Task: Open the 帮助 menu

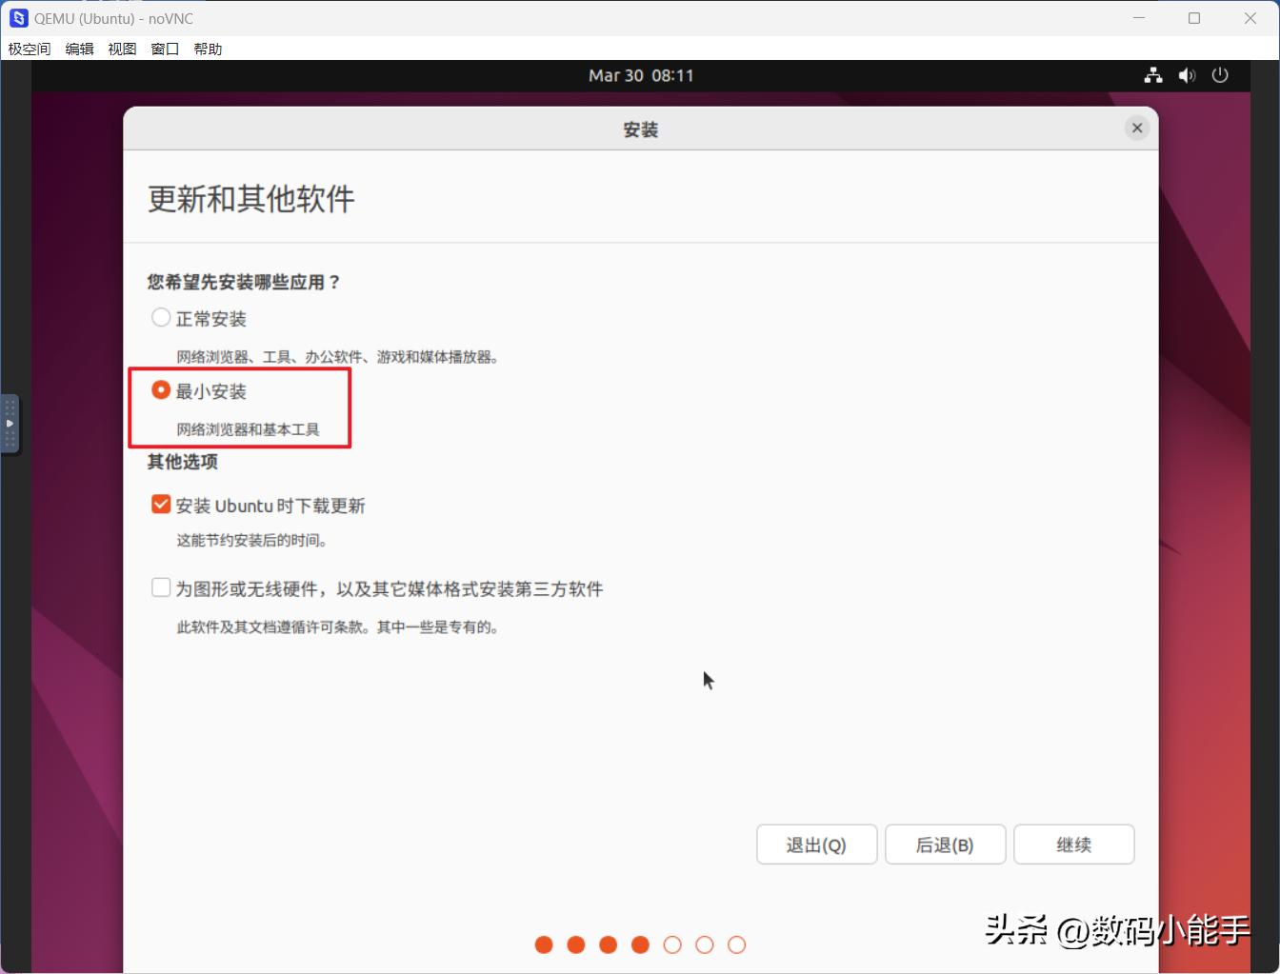Action: click(x=208, y=49)
